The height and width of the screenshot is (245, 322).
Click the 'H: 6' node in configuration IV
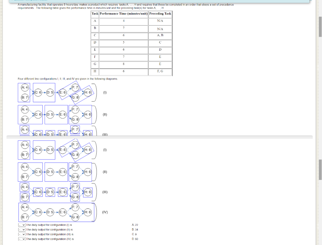pos(88,212)
